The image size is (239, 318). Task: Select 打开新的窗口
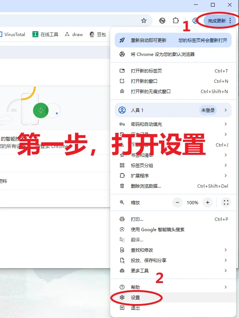tap(173, 81)
